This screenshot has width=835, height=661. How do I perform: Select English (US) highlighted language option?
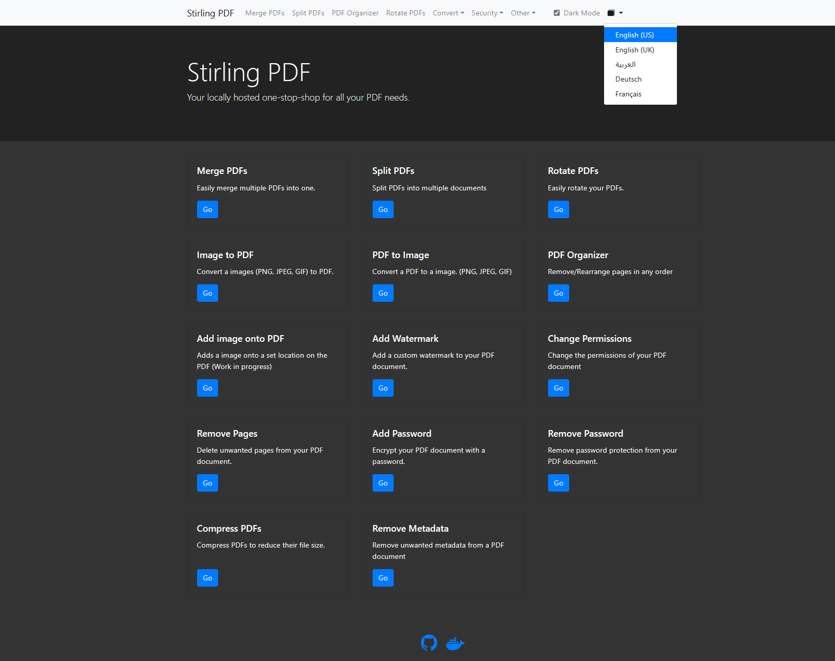point(635,35)
